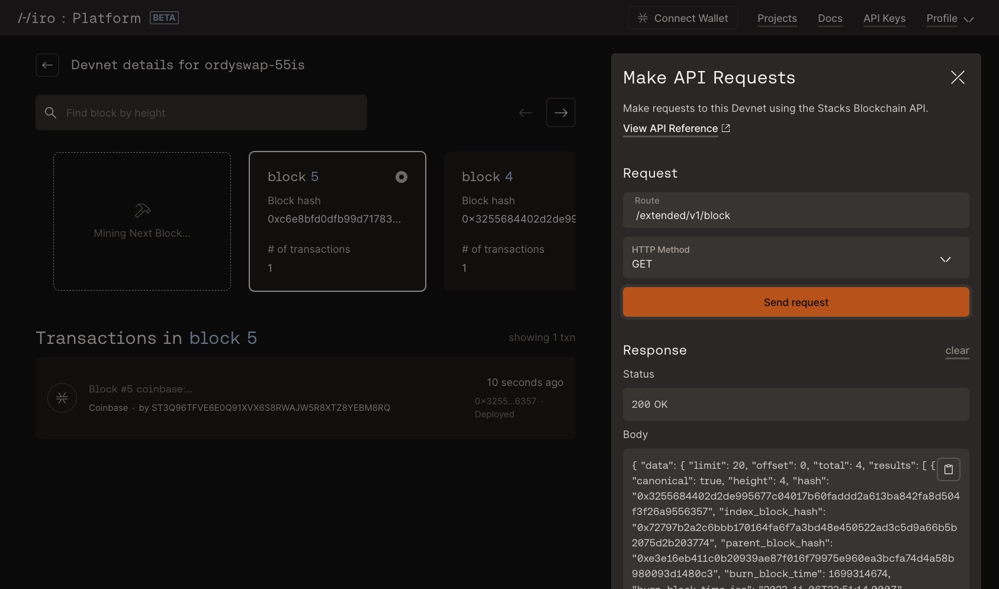Go back using the back arrow button

(x=47, y=65)
